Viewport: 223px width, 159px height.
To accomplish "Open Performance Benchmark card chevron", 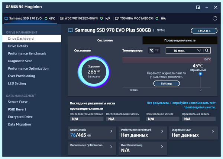I will pyautogui.click(x=162, y=131).
